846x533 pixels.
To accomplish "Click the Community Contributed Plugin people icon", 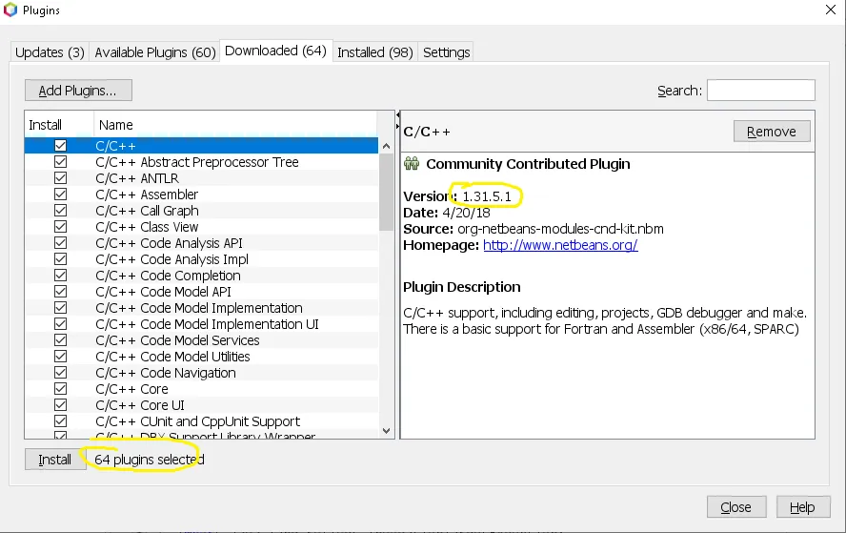I will point(412,163).
